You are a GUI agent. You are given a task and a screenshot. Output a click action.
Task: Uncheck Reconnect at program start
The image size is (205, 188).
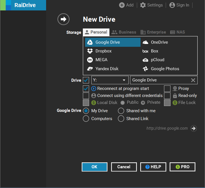coord(86,89)
